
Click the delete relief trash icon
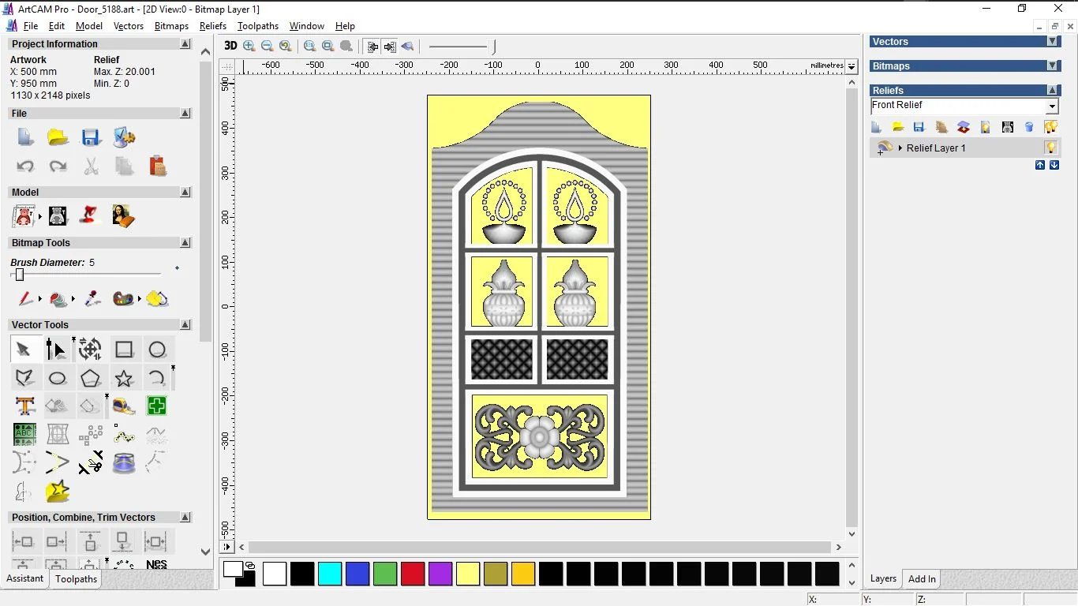pyautogui.click(x=1028, y=127)
